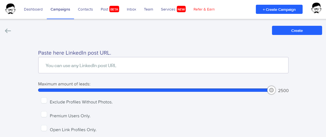Click the red BETA badge

114,9
